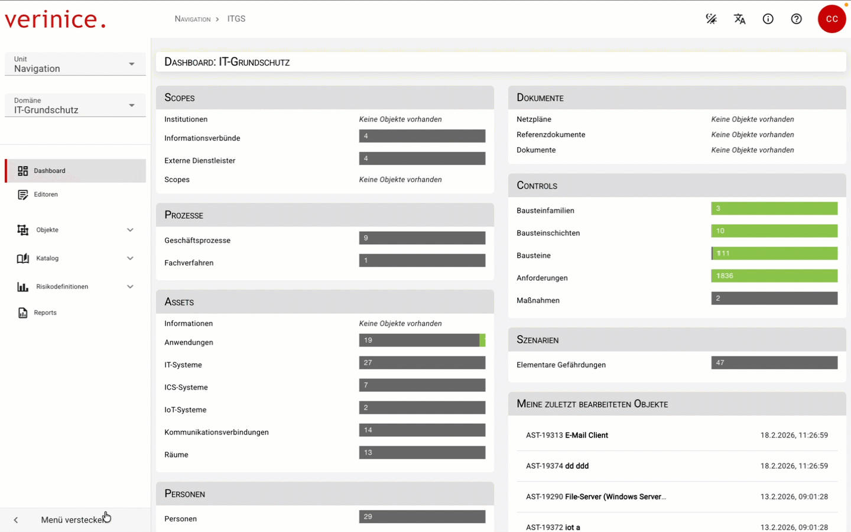
Task: Click the Anforderungen bar showing 1836
Action: pos(774,276)
